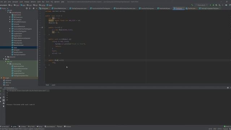Open the Navigate menu
The width and height of the screenshot is (231, 130).
(x=15, y=2)
